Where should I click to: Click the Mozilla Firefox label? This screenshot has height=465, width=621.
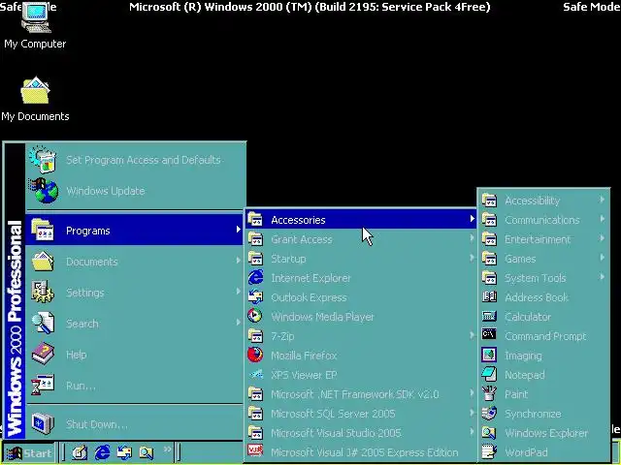coord(304,356)
